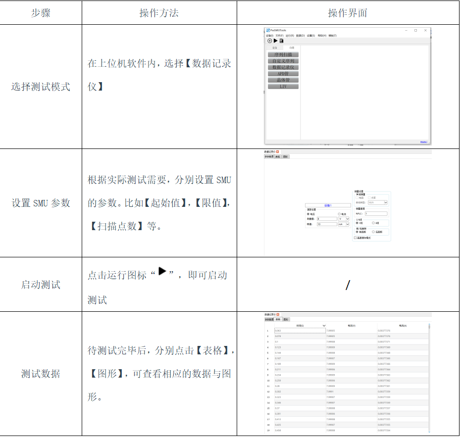Maximize the PssSMUTools window
Viewport: 460px width, 437px height.
tap(415, 30)
